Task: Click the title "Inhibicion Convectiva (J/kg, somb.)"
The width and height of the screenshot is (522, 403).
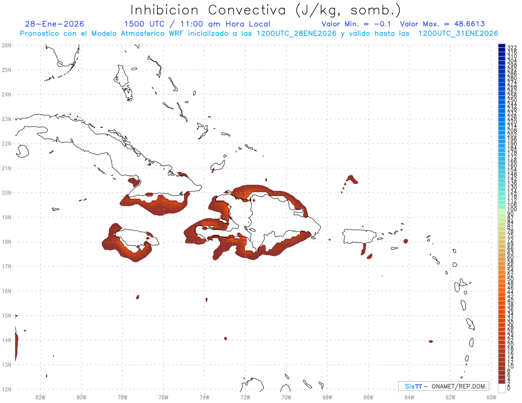Action: pyautogui.click(x=266, y=10)
